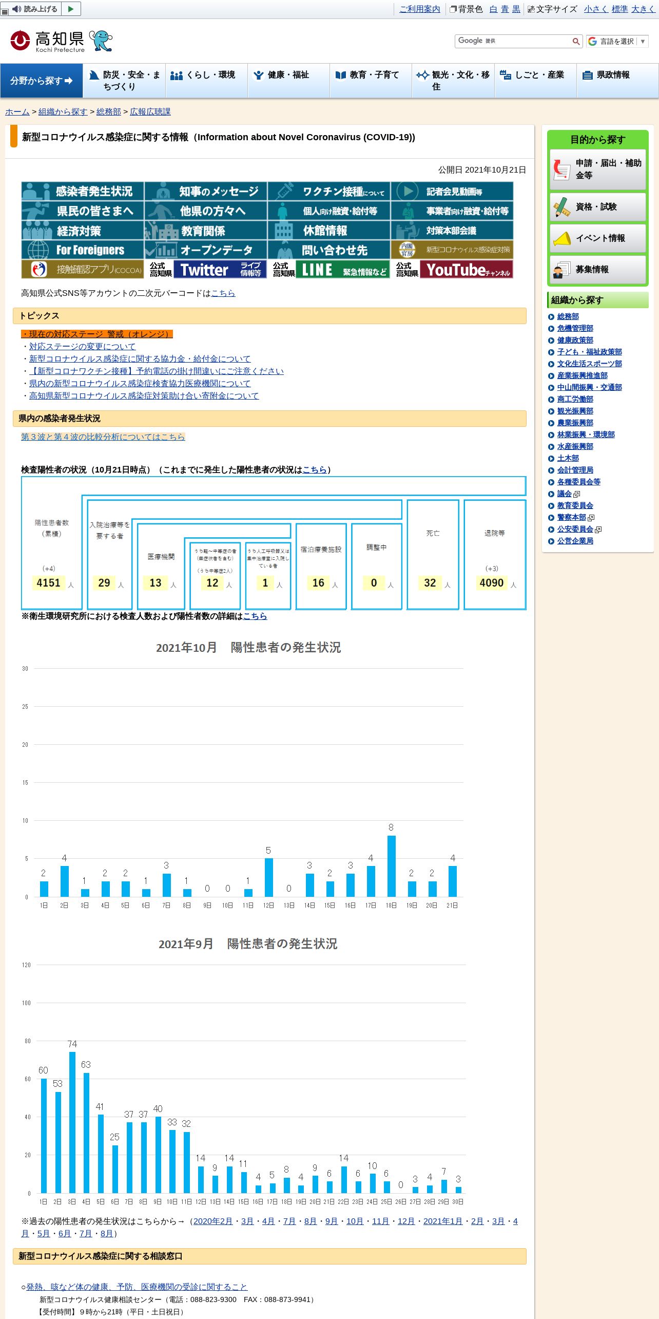The image size is (659, 1319).
Task: Open くらし・環境 menu
Action: tap(207, 81)
